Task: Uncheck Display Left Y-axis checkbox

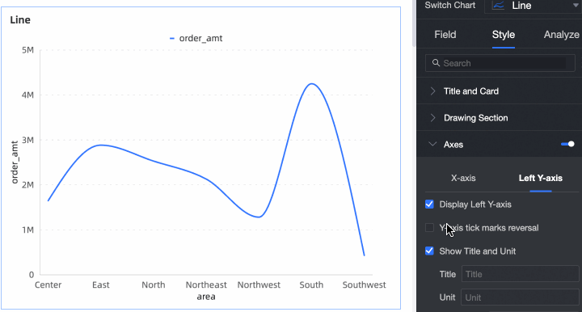Action: pos(429,204)
